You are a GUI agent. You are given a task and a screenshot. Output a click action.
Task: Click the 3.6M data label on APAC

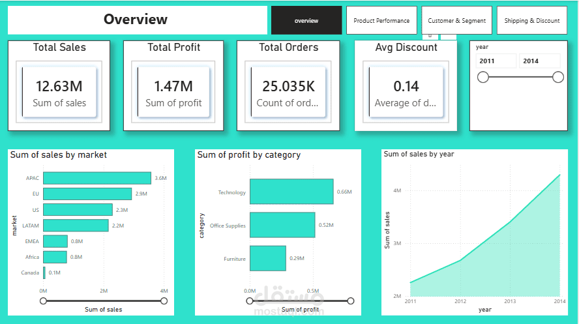tap(160, 178)
